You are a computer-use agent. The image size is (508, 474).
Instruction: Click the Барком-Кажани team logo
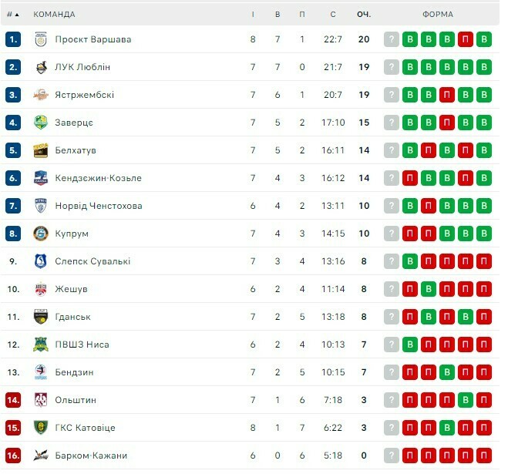point(41,456)
